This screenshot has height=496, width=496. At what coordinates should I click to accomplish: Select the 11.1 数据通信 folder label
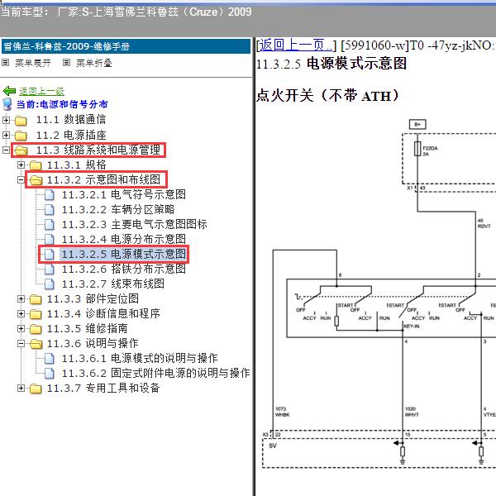(x=71, y=120)
